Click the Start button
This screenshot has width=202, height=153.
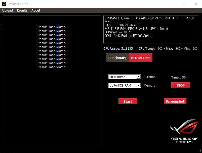tap(128, 101)
